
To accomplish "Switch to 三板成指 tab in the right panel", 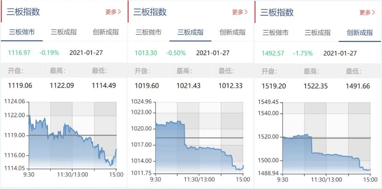I will click(318, 33).
